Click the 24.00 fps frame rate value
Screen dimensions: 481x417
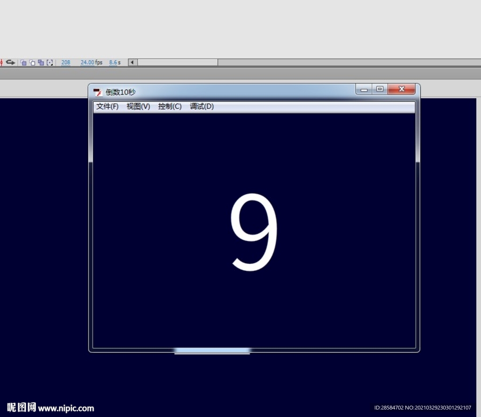click(87, 63)
